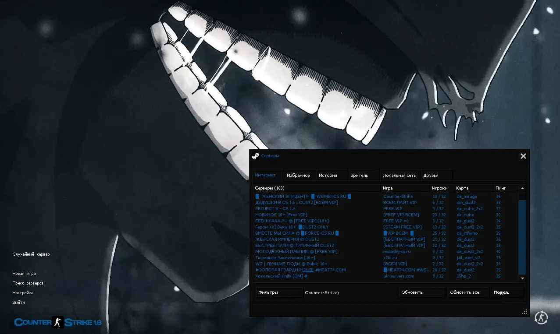The image size is (560, 334).
Task: Click the scrollbar up arrow
Action: (x=522, y=188)
